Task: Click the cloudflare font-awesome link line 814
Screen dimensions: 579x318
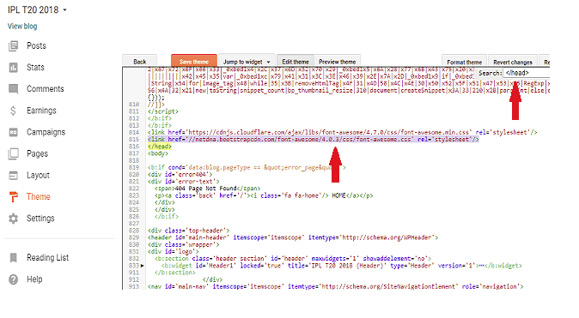Action: (342, 132)
